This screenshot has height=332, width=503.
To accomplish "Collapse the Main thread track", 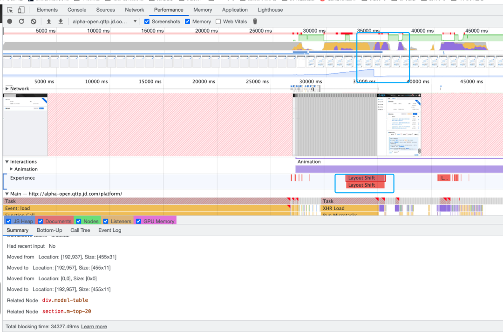I will pos(7,194).
